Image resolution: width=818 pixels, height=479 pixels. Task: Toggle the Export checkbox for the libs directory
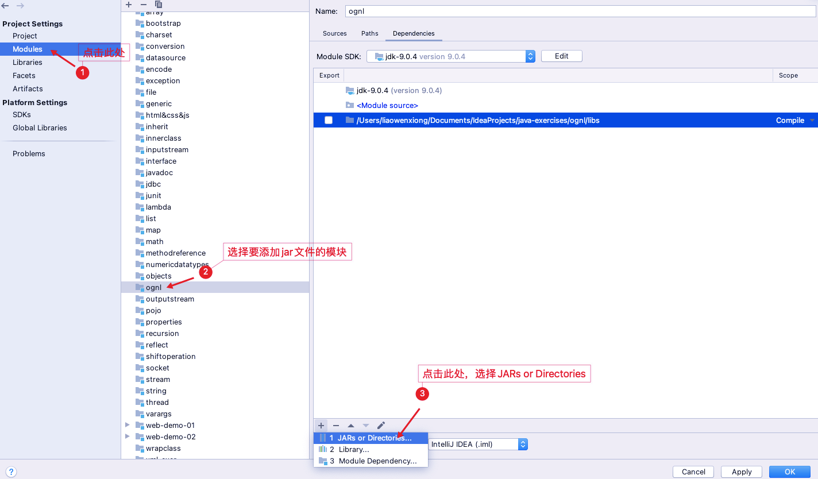tap(329, 120)
